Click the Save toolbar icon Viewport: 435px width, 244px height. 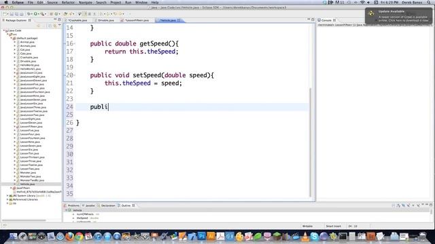[12, 14]
